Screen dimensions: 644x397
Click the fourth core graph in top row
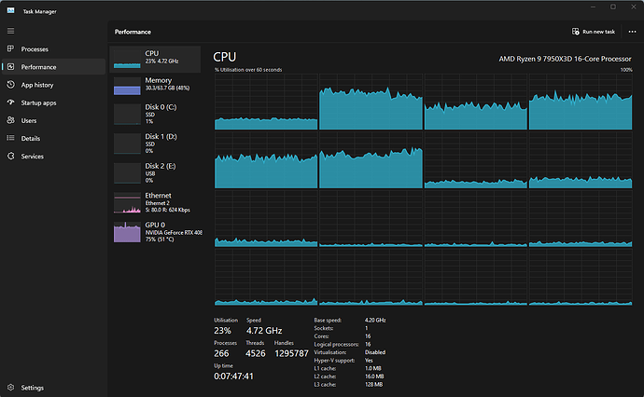(581, 102)
